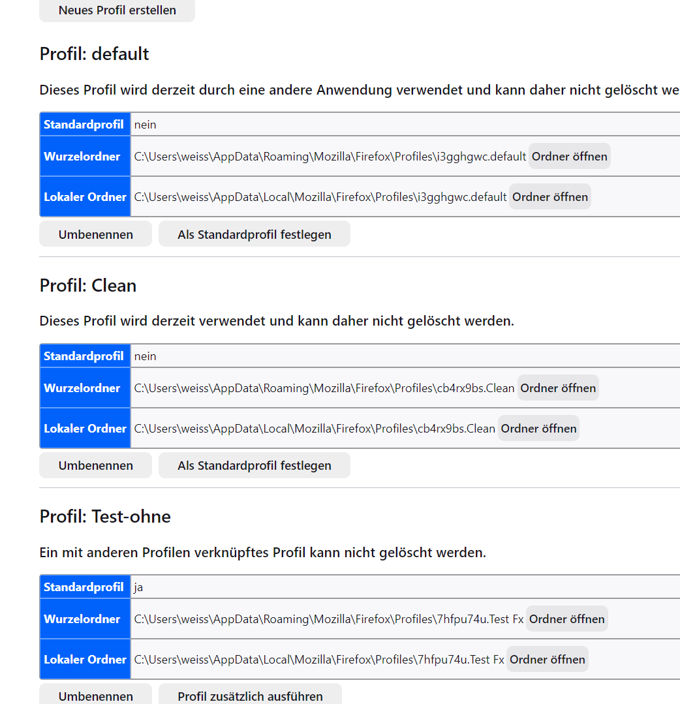Open Lokaler Ordner of default profile
680x704 pixels.
point(549,196)
